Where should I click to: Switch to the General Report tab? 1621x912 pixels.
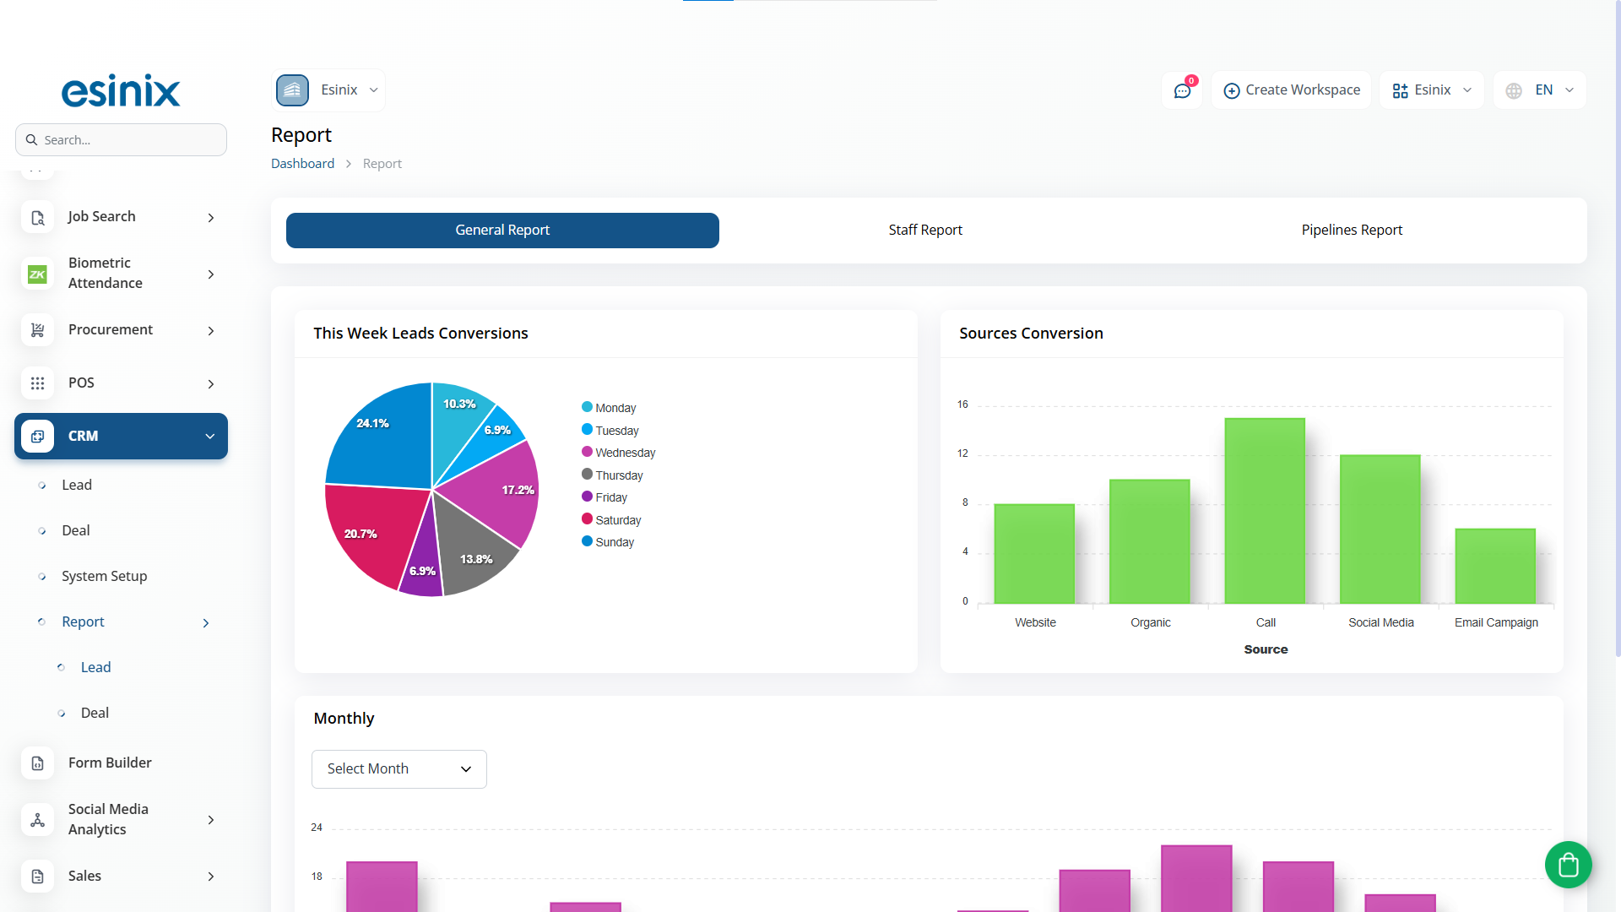pos(502,231)
